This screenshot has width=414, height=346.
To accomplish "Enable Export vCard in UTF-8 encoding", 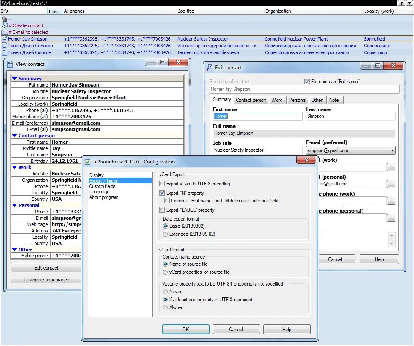I will [162, 184].
